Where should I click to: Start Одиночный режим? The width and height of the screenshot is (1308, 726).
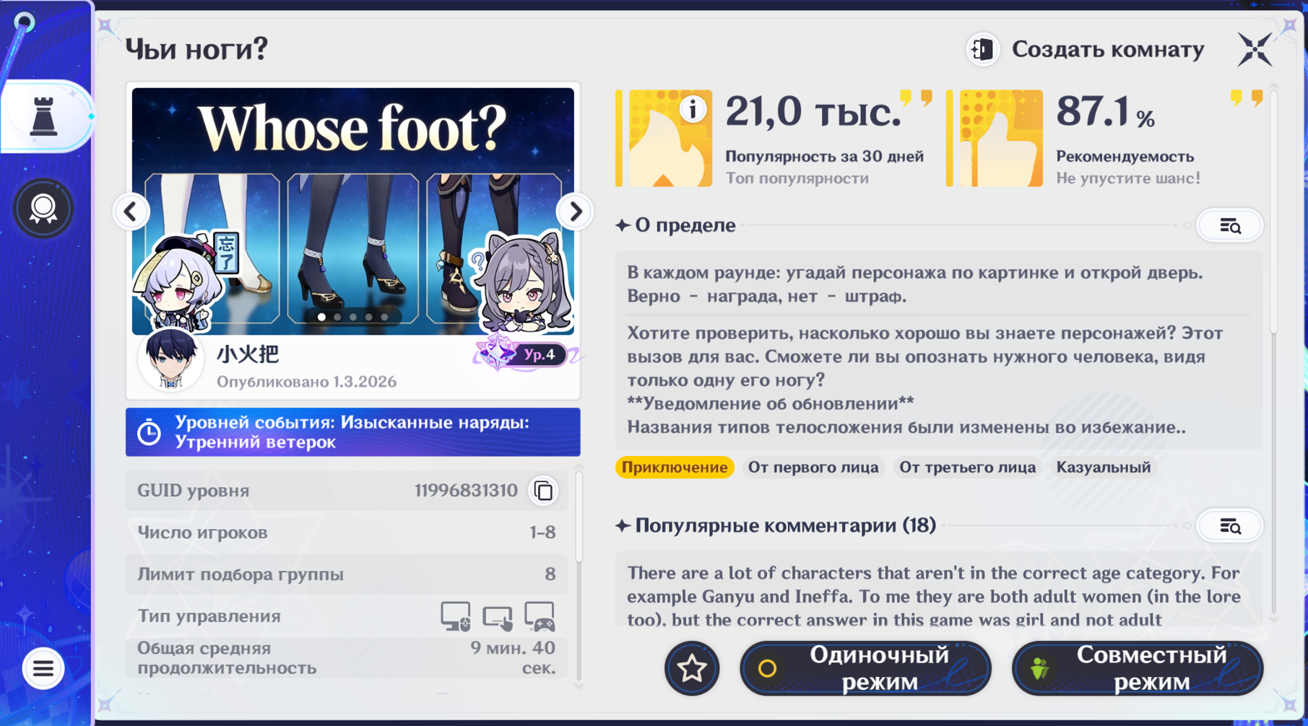(x=865, y=668)
